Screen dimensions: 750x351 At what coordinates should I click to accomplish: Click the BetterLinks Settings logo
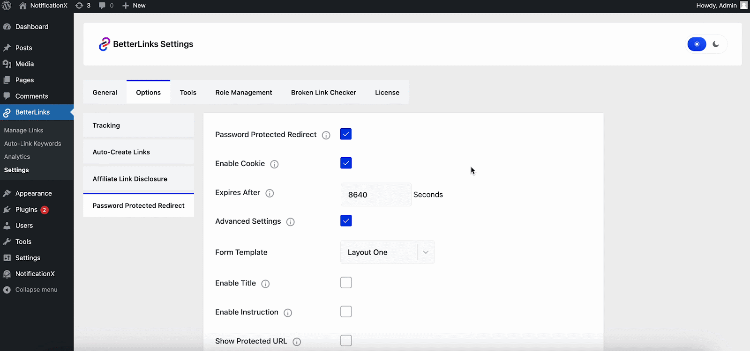tap(104, 44)
